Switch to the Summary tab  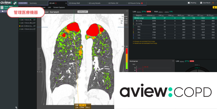click(33, 3)
